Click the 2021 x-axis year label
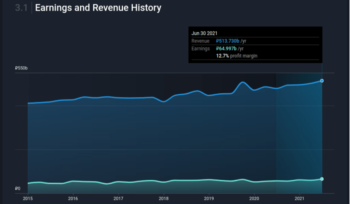Screen dimensions: 350x204 [x=299, y=198]
